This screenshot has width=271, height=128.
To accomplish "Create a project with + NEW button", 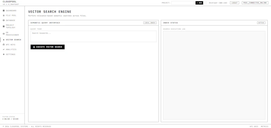I will tap(199, 3).
